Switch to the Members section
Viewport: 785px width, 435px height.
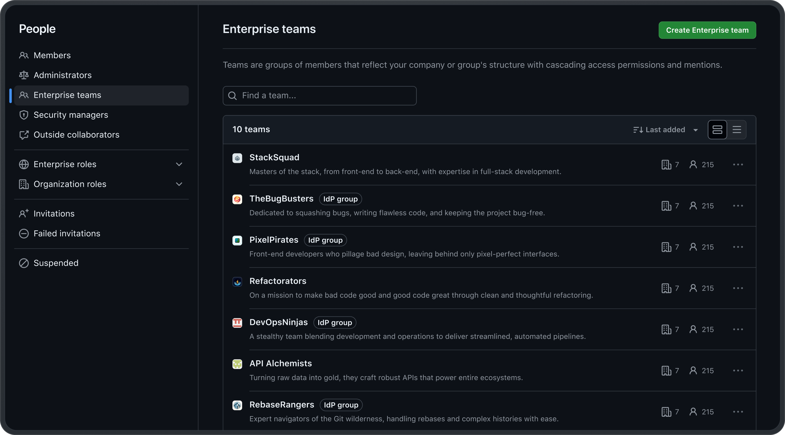coord(52,55)
